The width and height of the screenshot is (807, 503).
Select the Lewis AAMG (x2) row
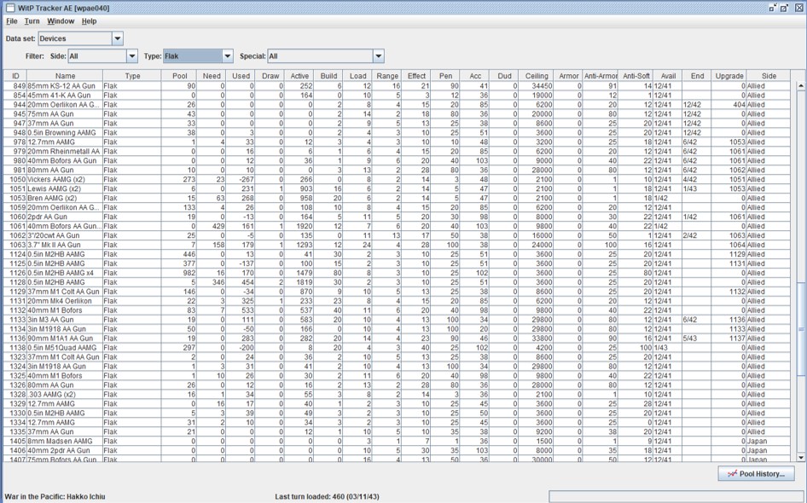tap(397, 188)
